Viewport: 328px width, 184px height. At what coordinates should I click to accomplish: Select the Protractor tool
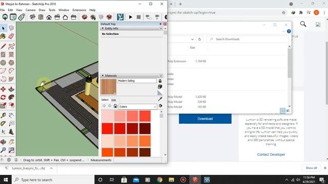(3, 124)
